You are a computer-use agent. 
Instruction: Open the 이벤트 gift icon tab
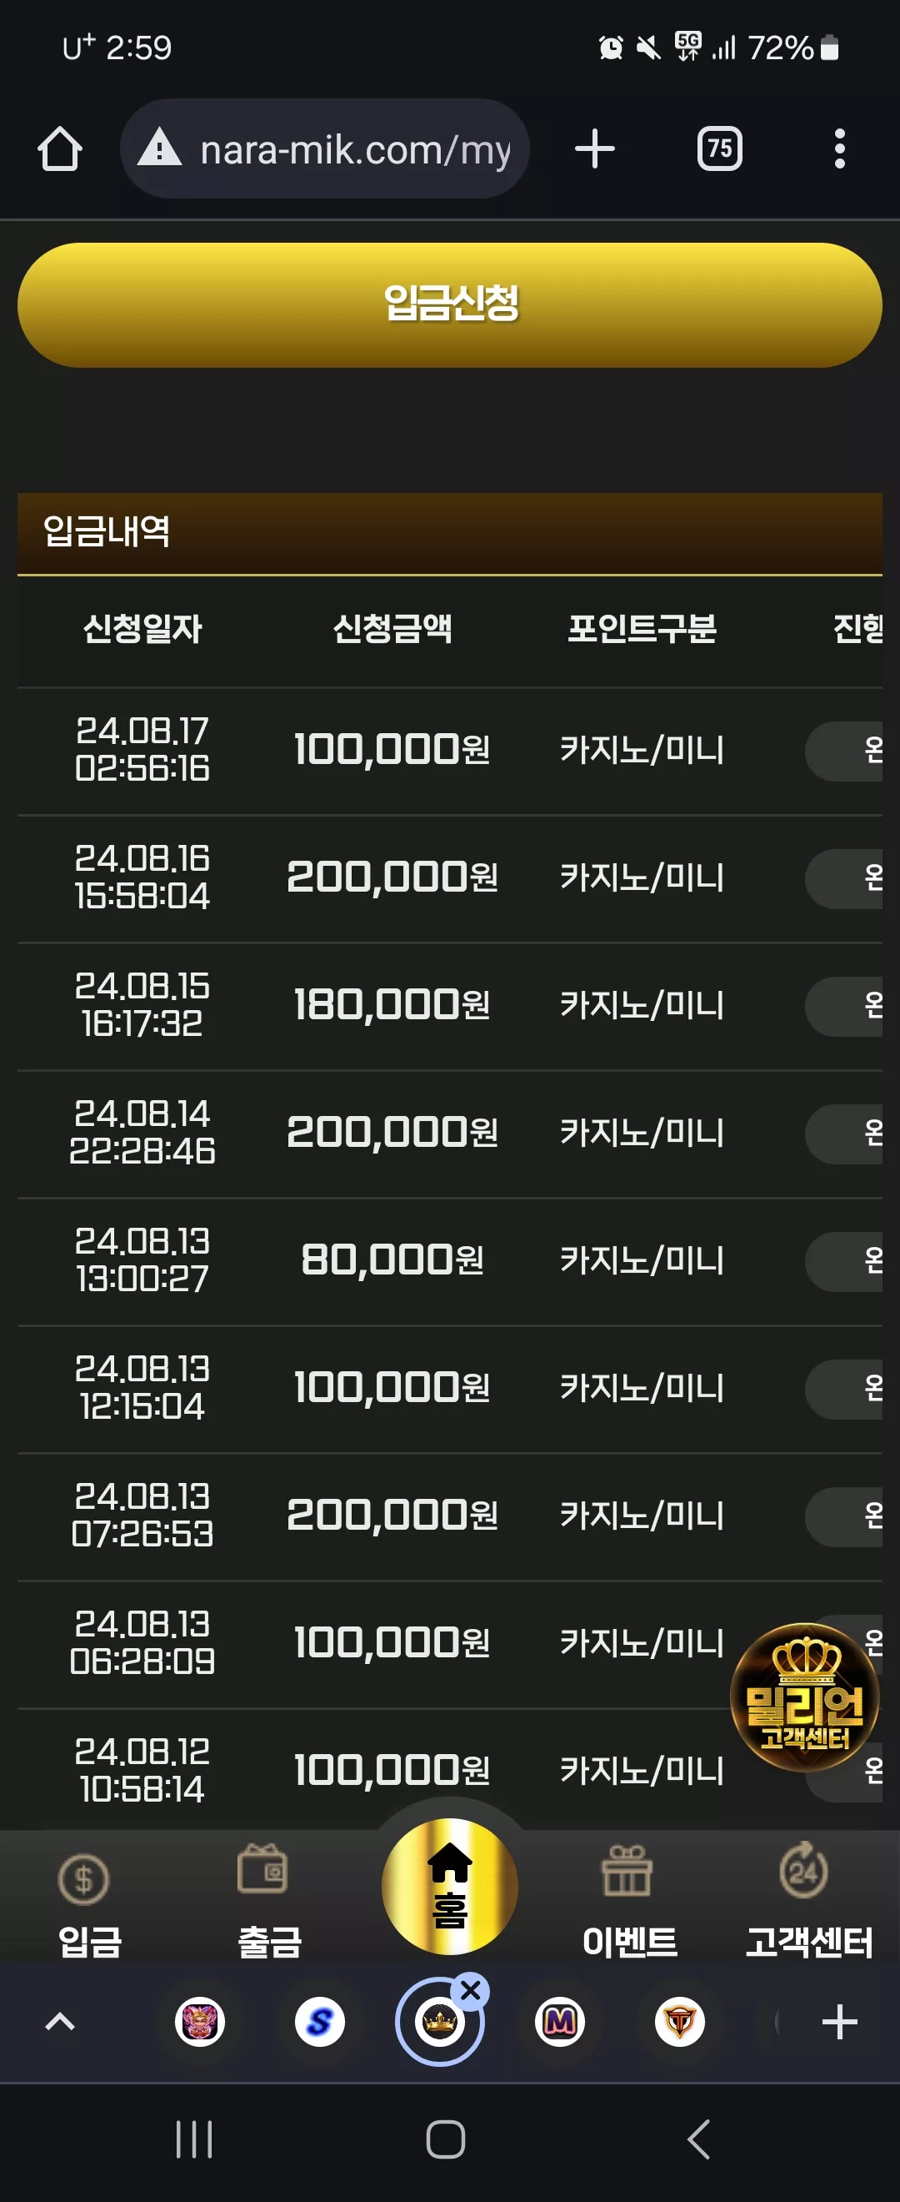coord(629,1903)
